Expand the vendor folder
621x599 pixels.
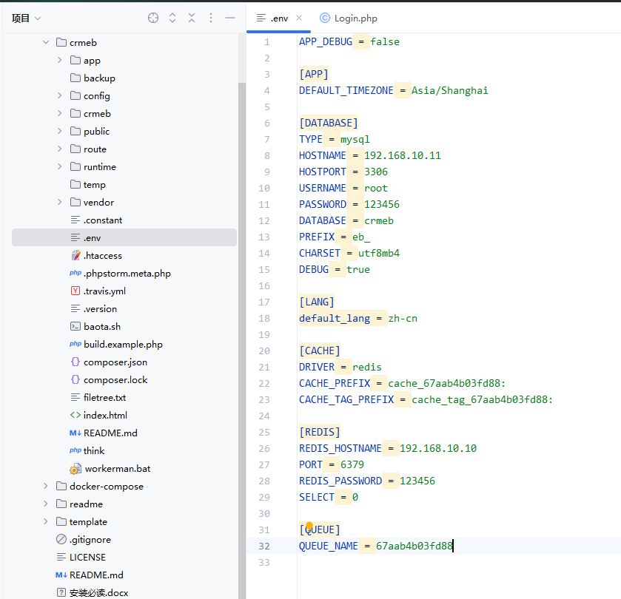[60, 202]
